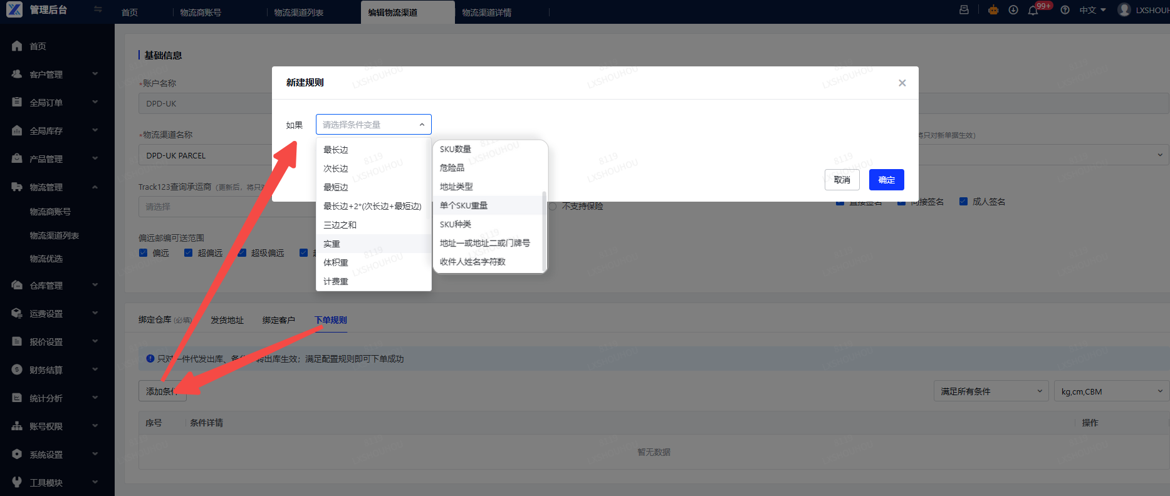
Task: Click the 仓库管理 sidebar icon
Action: point(17,285)
